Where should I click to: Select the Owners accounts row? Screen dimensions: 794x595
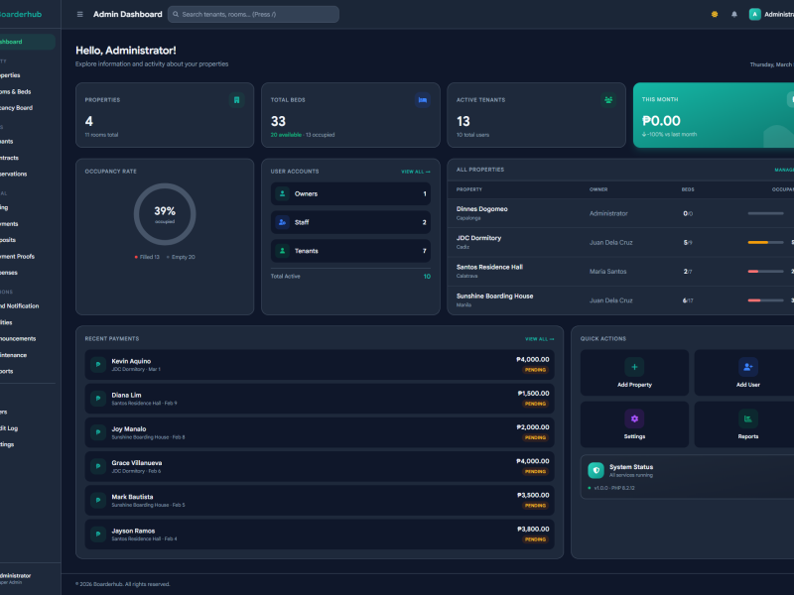click(x=350, y=193)
